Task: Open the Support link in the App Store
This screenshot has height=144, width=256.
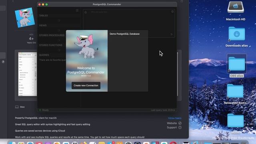Action: 174,127
